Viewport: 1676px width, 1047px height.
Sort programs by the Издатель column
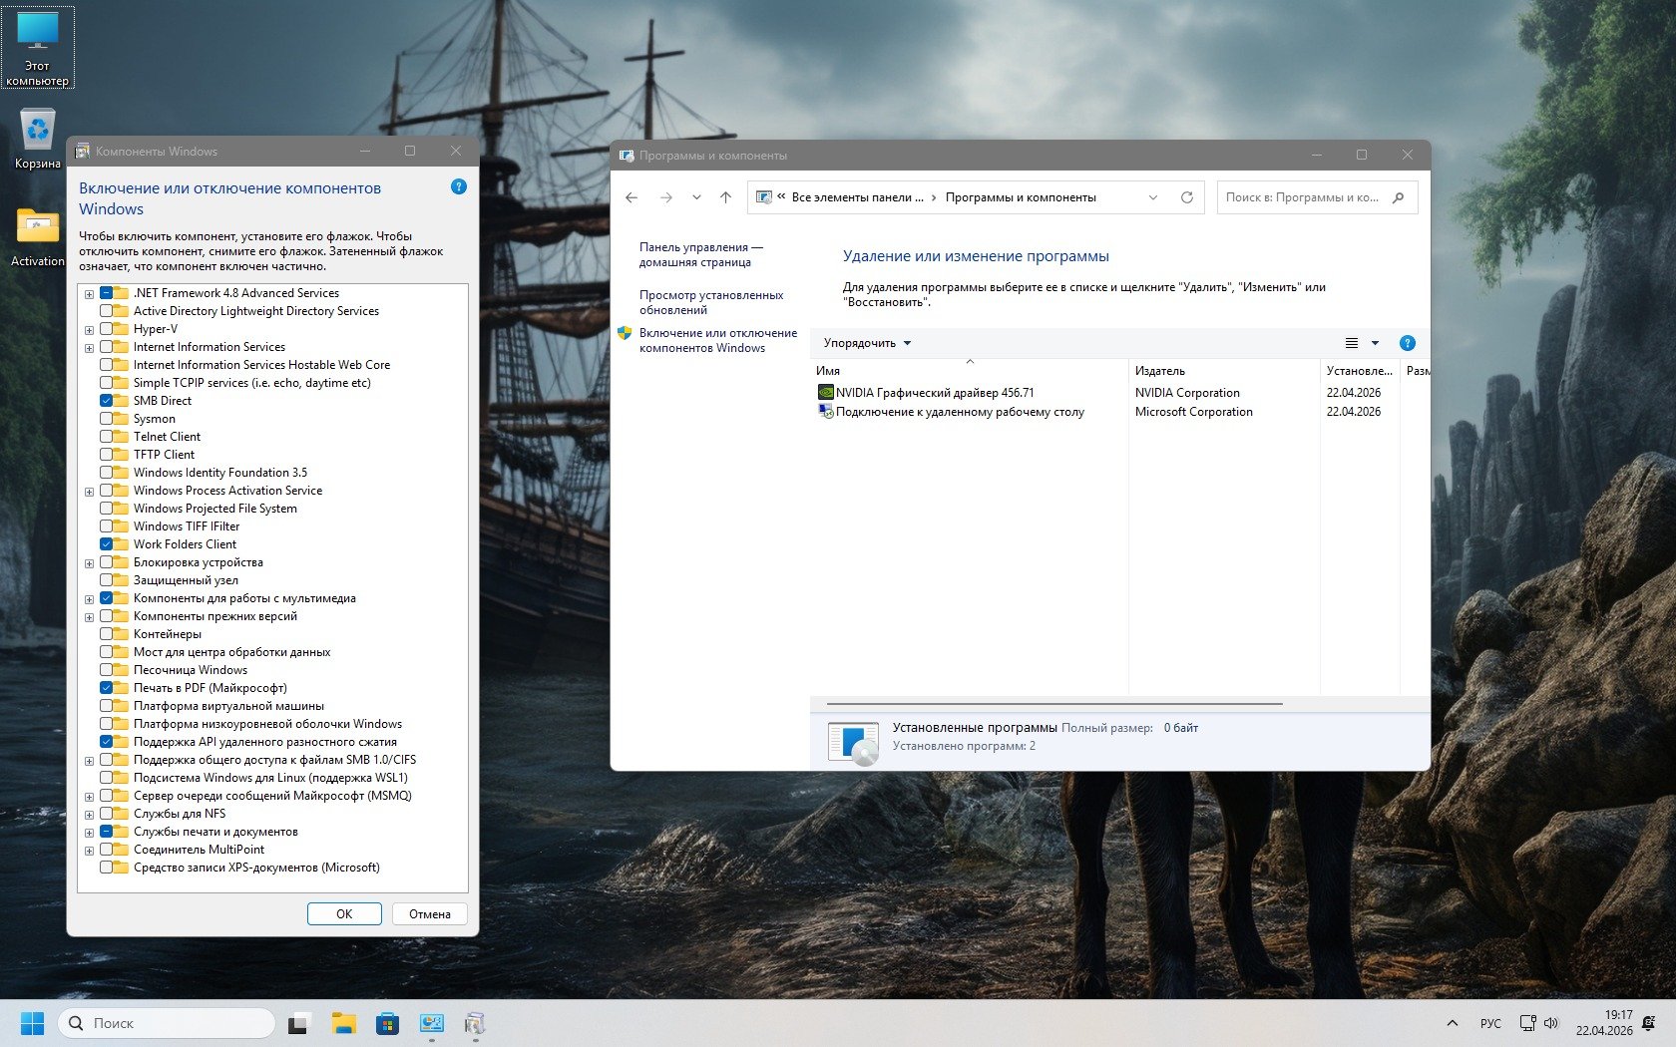pyautogui.click(x=1160, y=371)
